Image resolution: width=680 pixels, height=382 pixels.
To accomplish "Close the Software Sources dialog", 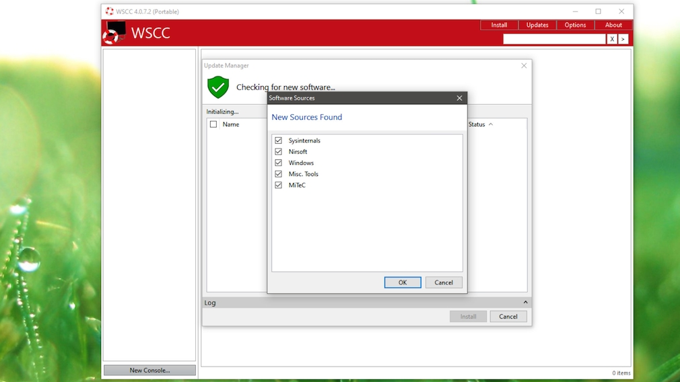I will point(459,98).
